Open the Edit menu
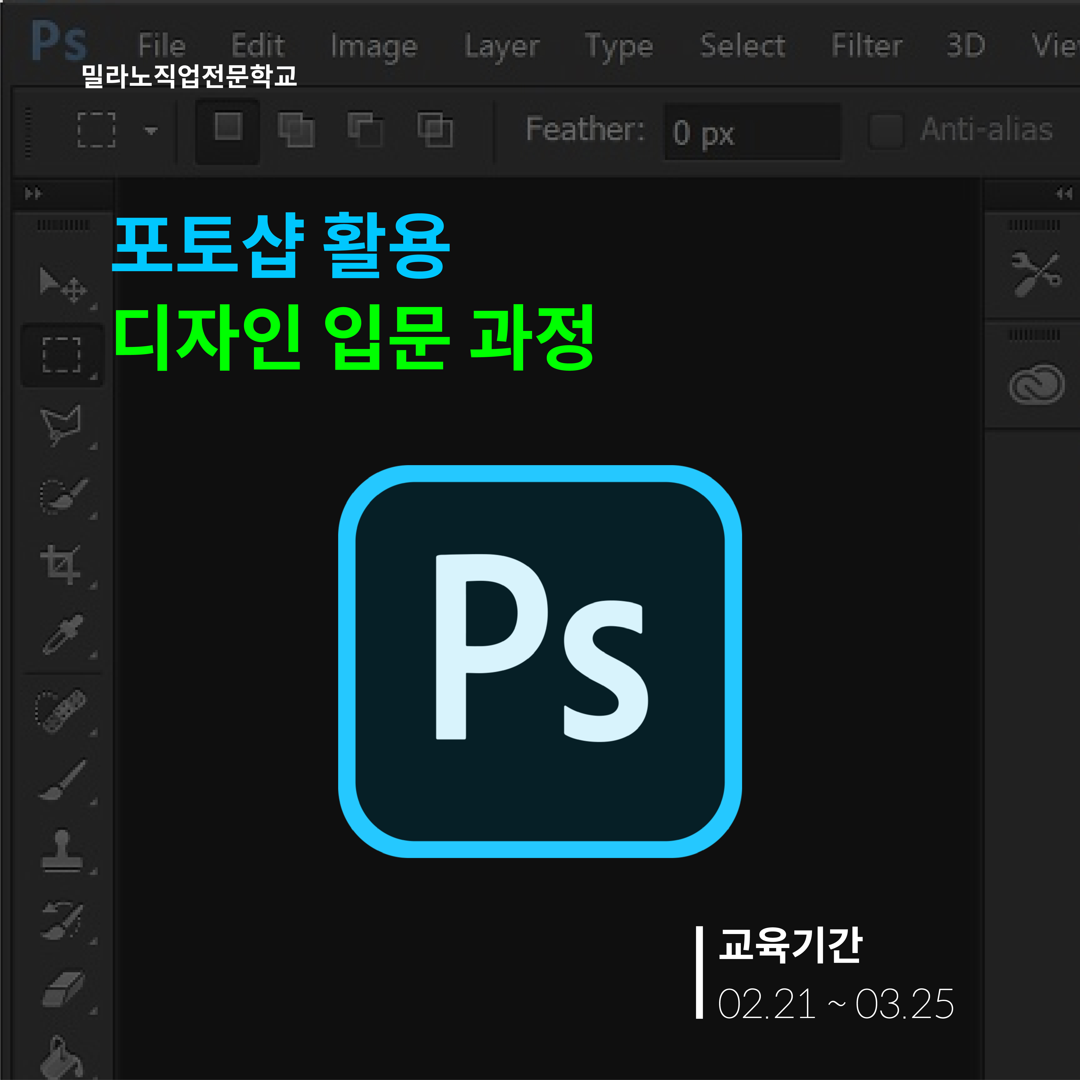The width and height of the screenshot is (1080, 1080). [258, 45]
